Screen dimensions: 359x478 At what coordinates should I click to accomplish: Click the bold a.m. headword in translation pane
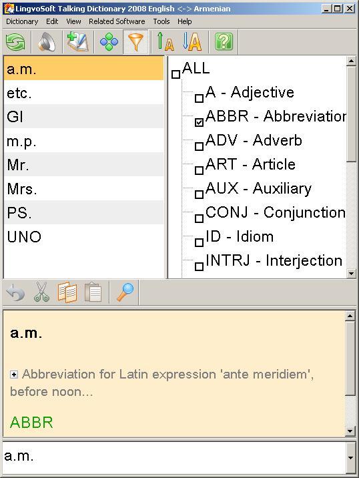click(26, 333)
